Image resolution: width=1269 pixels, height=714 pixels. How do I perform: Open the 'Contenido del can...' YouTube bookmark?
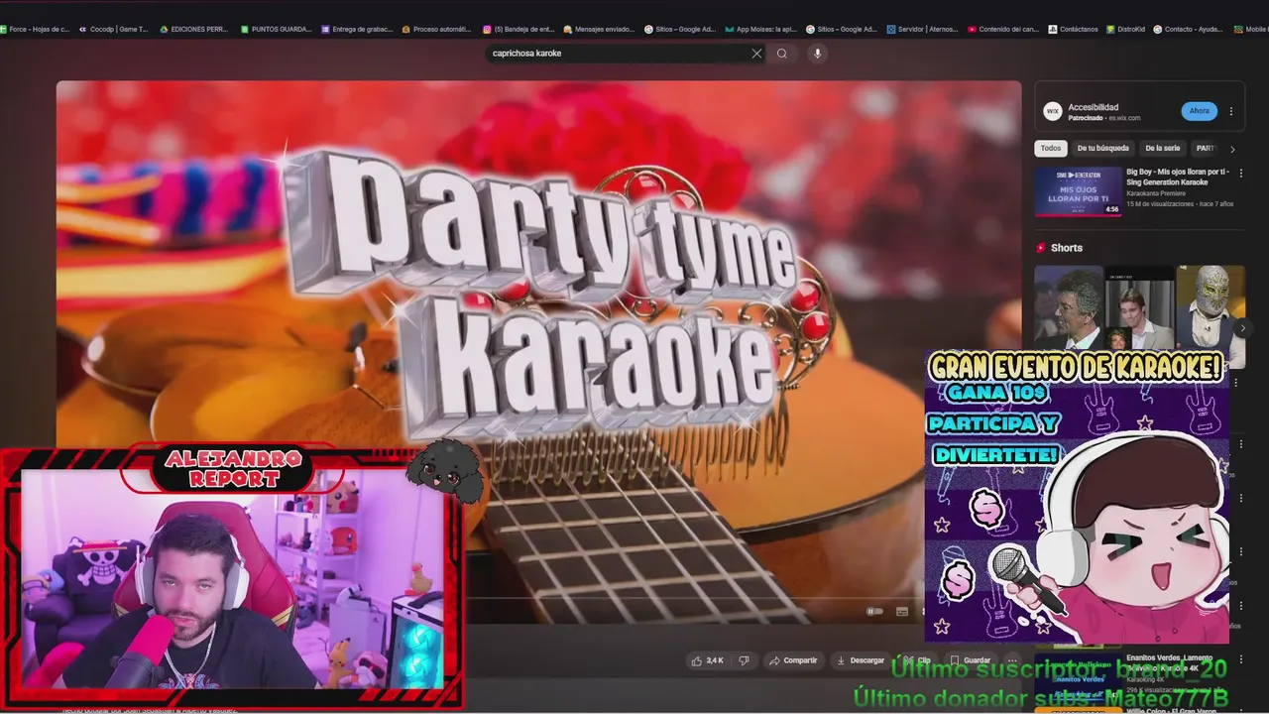point(1002,29)
